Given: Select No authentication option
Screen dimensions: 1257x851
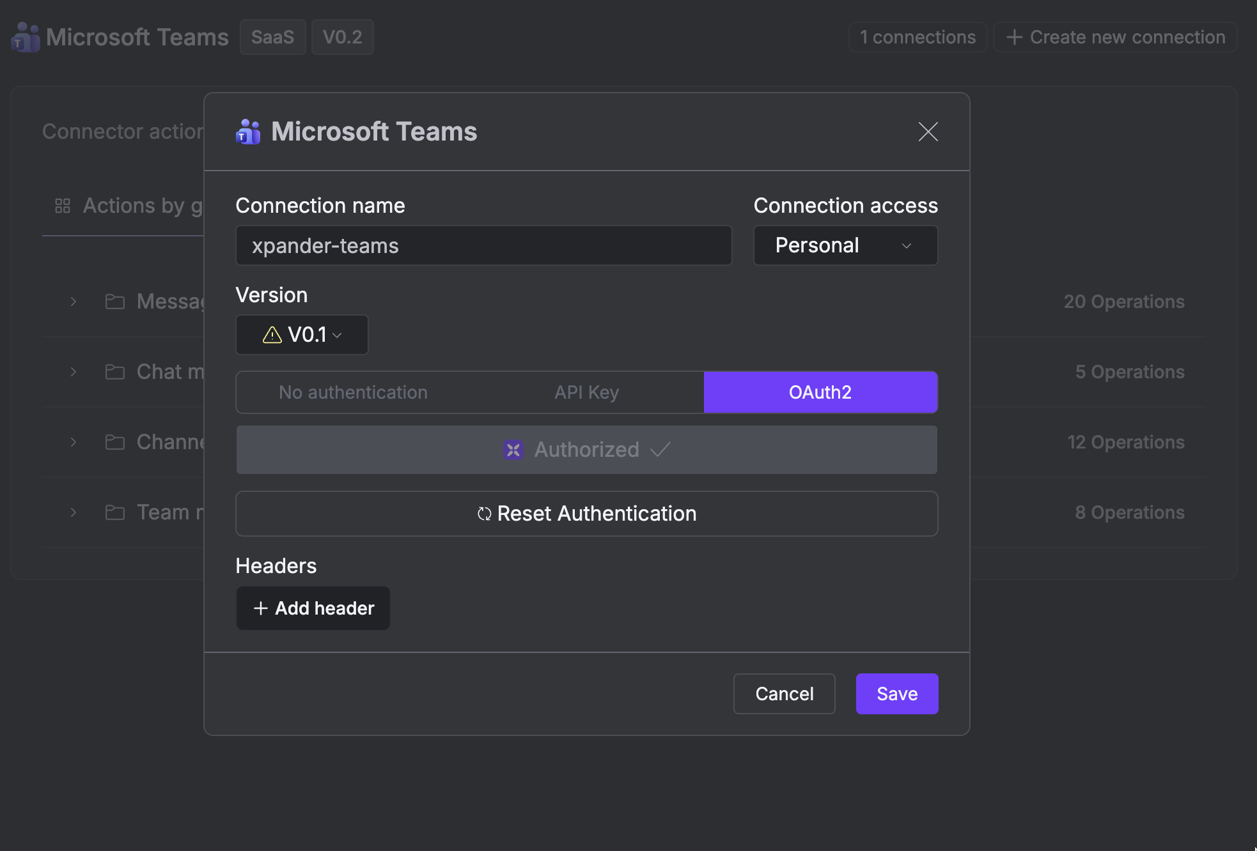Looking at the screenshot, I should pyautogui.click(x=353, y=392).
